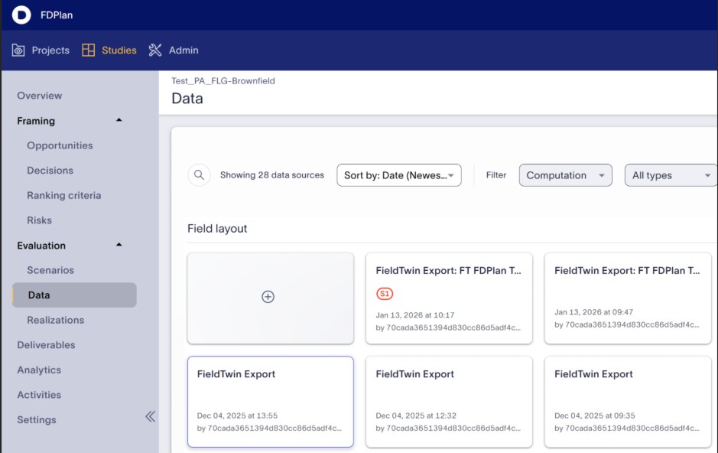The height and width of the screenshot is (453, 718).
Task: Switch to the Projects menu item
Action: point(50,51)
